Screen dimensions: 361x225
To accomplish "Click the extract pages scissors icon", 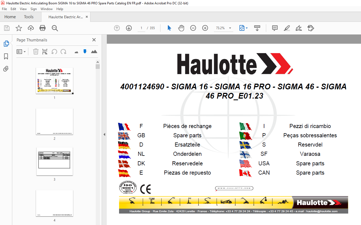I will (45, 51).
